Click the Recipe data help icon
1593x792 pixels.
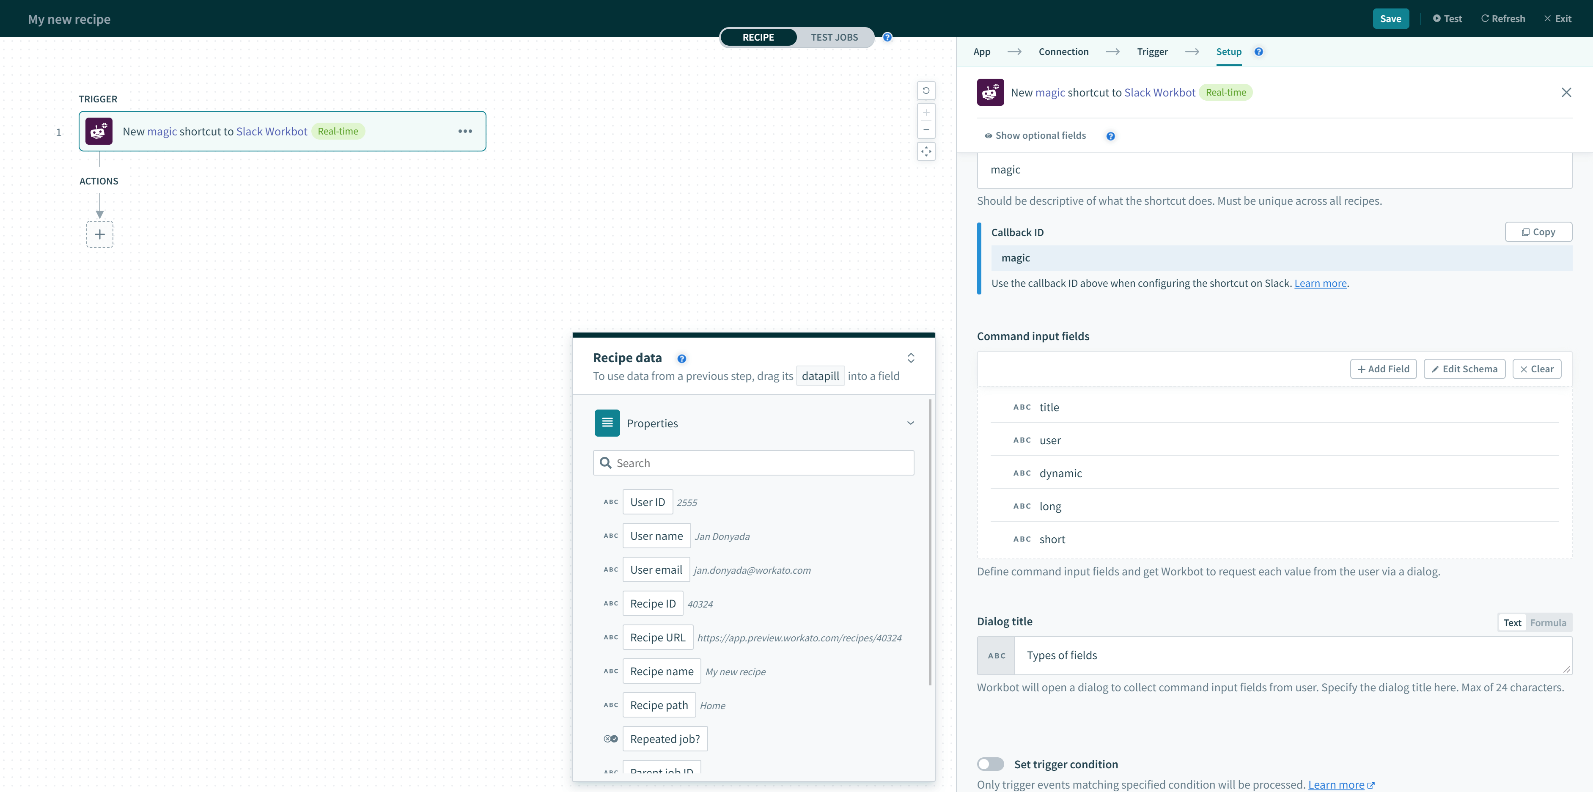click(x=681, y=359)
